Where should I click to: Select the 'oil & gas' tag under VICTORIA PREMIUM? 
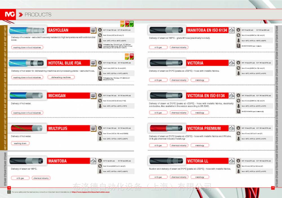tap(158, 146)
